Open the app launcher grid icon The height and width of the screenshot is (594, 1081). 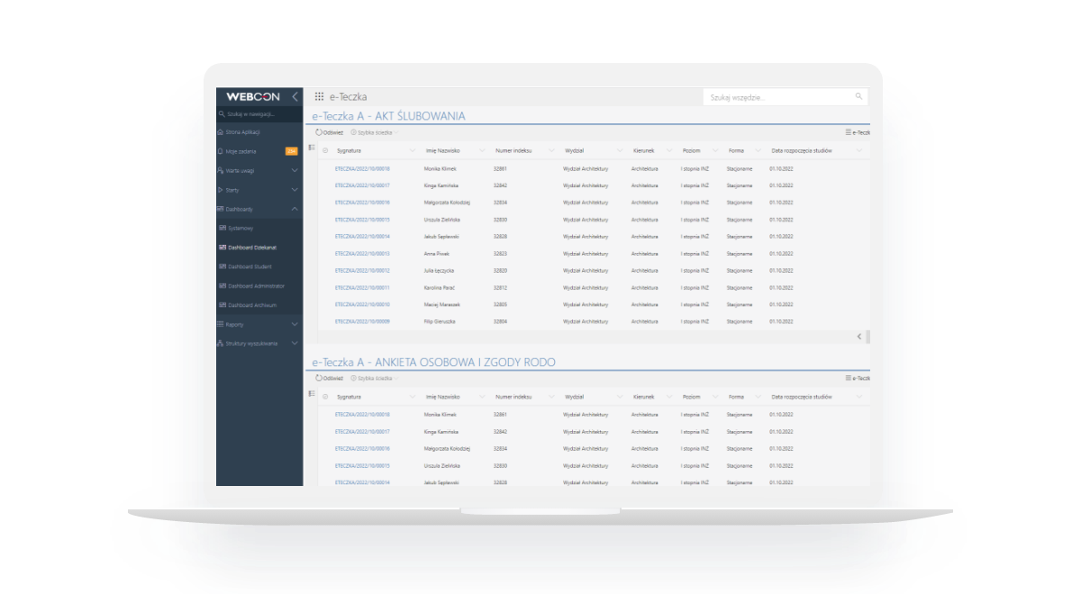(x=319, y=96)
